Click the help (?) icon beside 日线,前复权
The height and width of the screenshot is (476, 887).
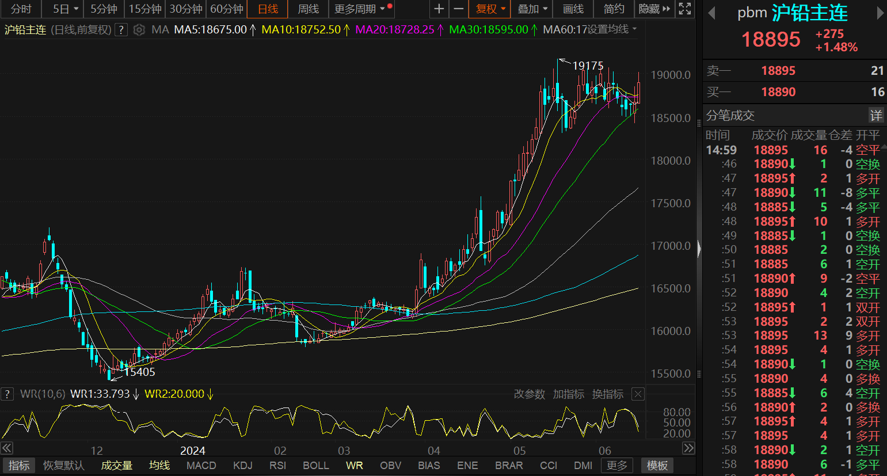pos(121,31)
